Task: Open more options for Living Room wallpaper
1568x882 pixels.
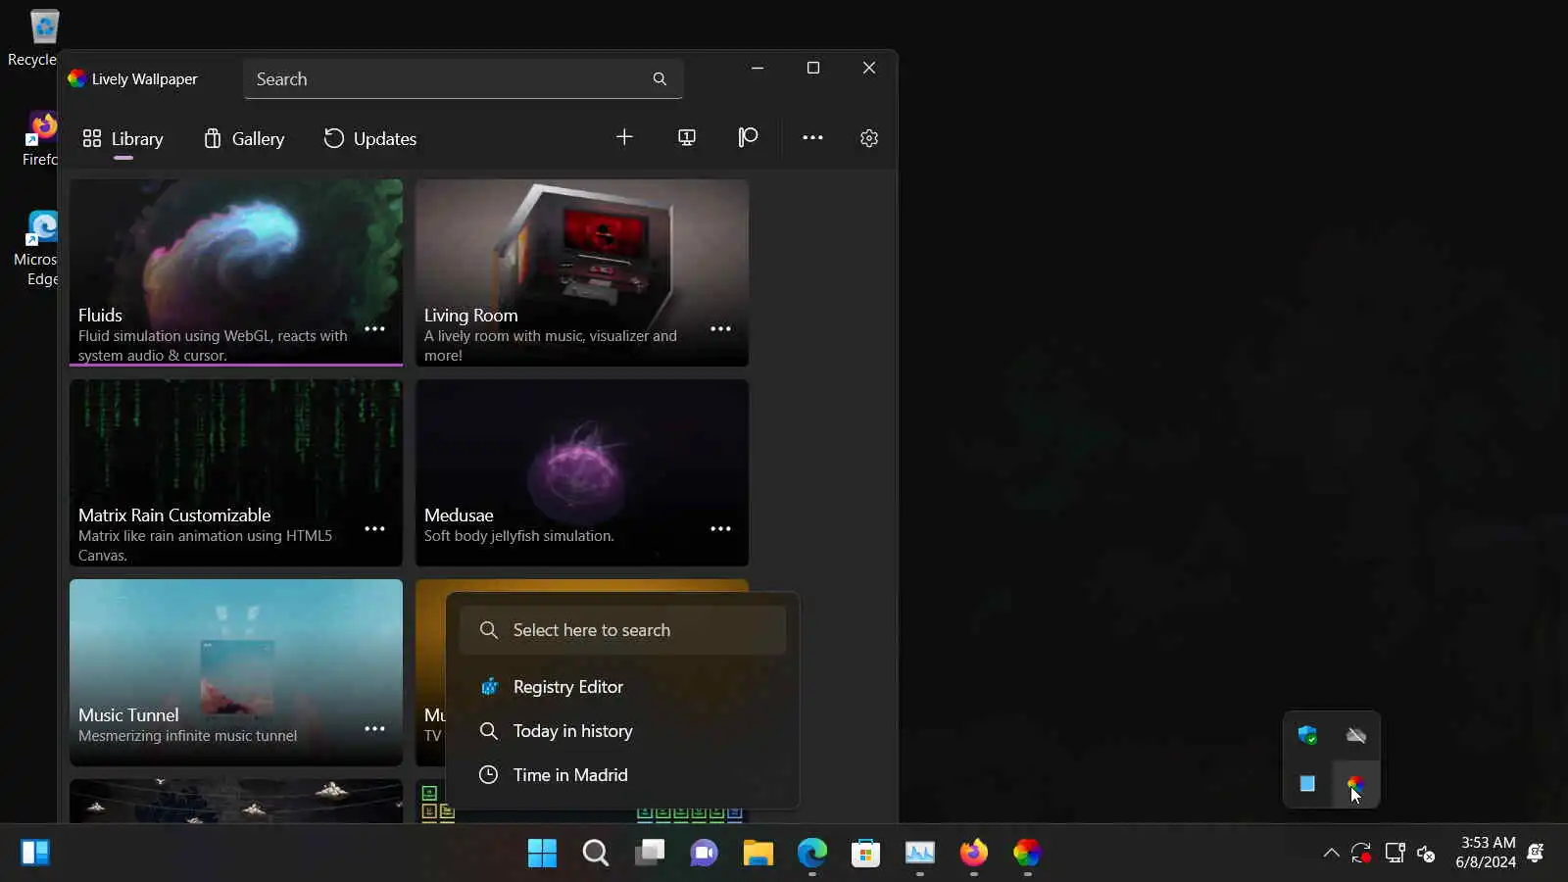Action: 720,329
